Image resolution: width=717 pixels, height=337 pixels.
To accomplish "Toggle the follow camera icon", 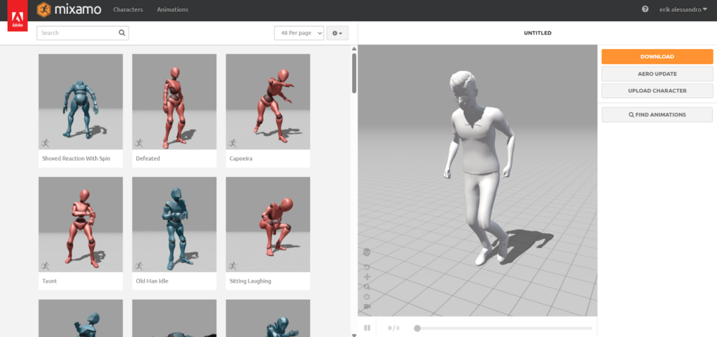I will (367, 306).
